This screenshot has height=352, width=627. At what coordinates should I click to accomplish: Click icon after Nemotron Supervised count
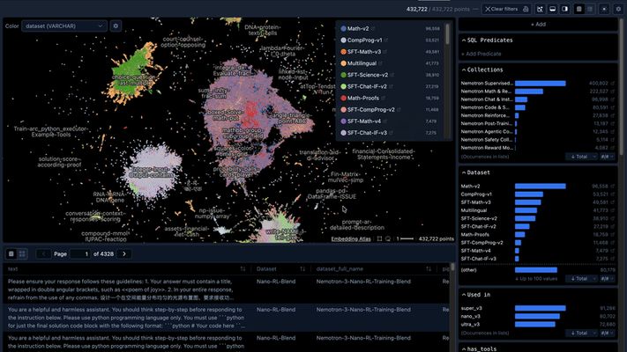pos(612,84)
